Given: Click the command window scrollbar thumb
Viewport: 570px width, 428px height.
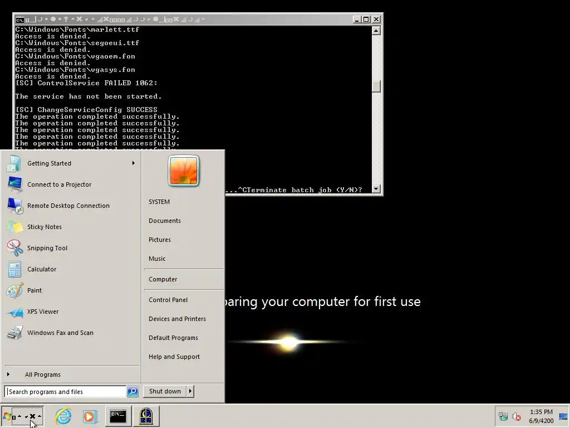Looking at the screenshot, I should tap(376, 86).
